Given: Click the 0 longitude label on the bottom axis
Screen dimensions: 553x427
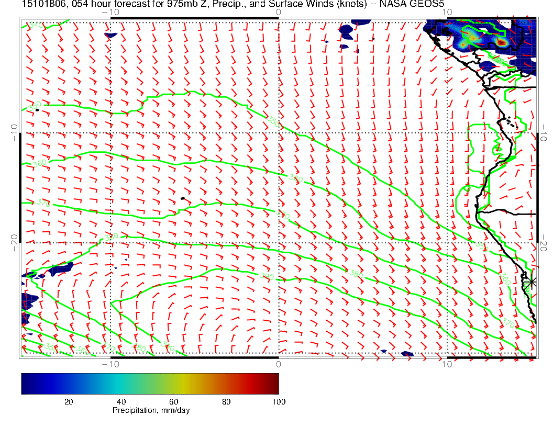Looking at the screenshot, I should tap(278, 364).
